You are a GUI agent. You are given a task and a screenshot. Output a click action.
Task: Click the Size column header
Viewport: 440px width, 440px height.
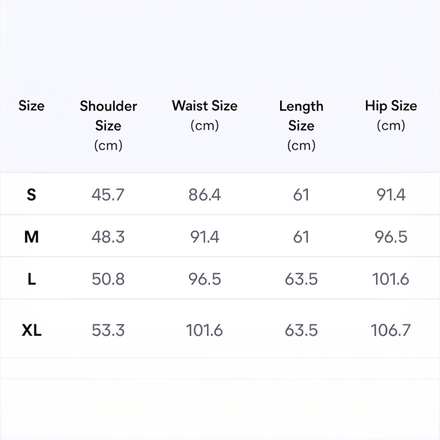pos(31,106)
